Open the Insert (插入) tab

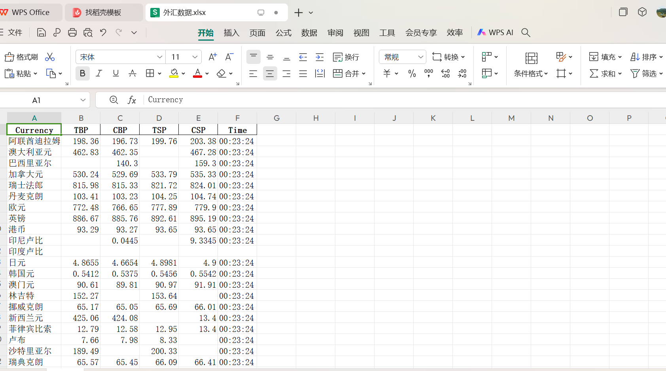(231, 33)
